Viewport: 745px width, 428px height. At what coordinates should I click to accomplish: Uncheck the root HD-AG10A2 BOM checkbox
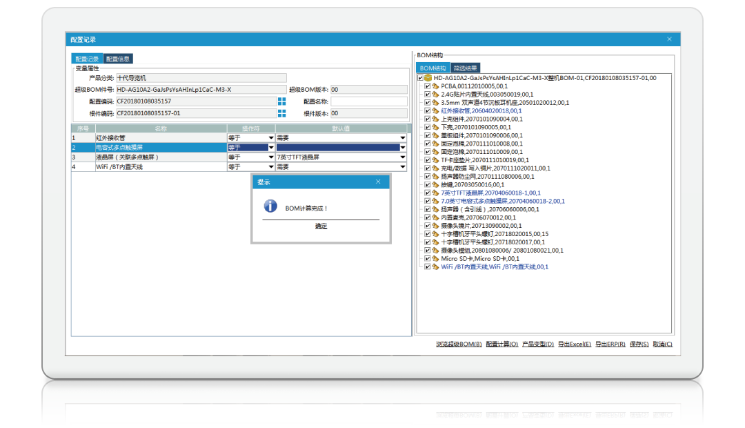pos(420,78)
